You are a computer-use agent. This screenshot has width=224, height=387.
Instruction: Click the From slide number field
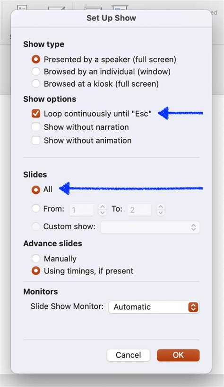coord(81,210)
